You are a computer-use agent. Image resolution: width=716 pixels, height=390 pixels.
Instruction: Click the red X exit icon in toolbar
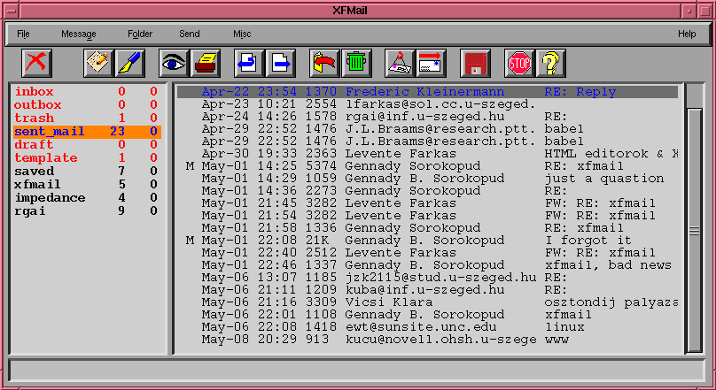click(x=36, y=63)
